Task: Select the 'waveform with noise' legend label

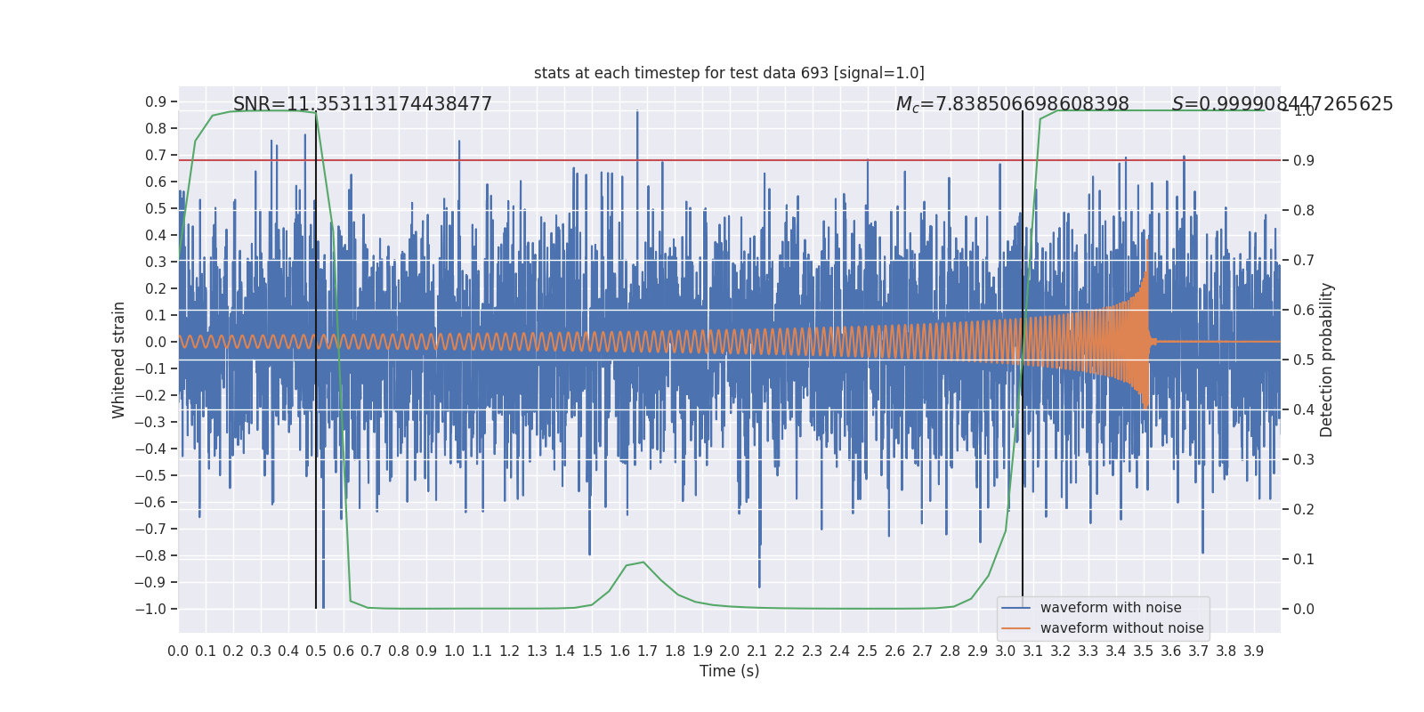Action: [x=1111, y=608]
